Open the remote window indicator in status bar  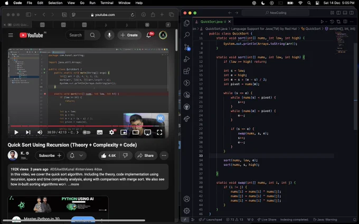coord(185,219)
